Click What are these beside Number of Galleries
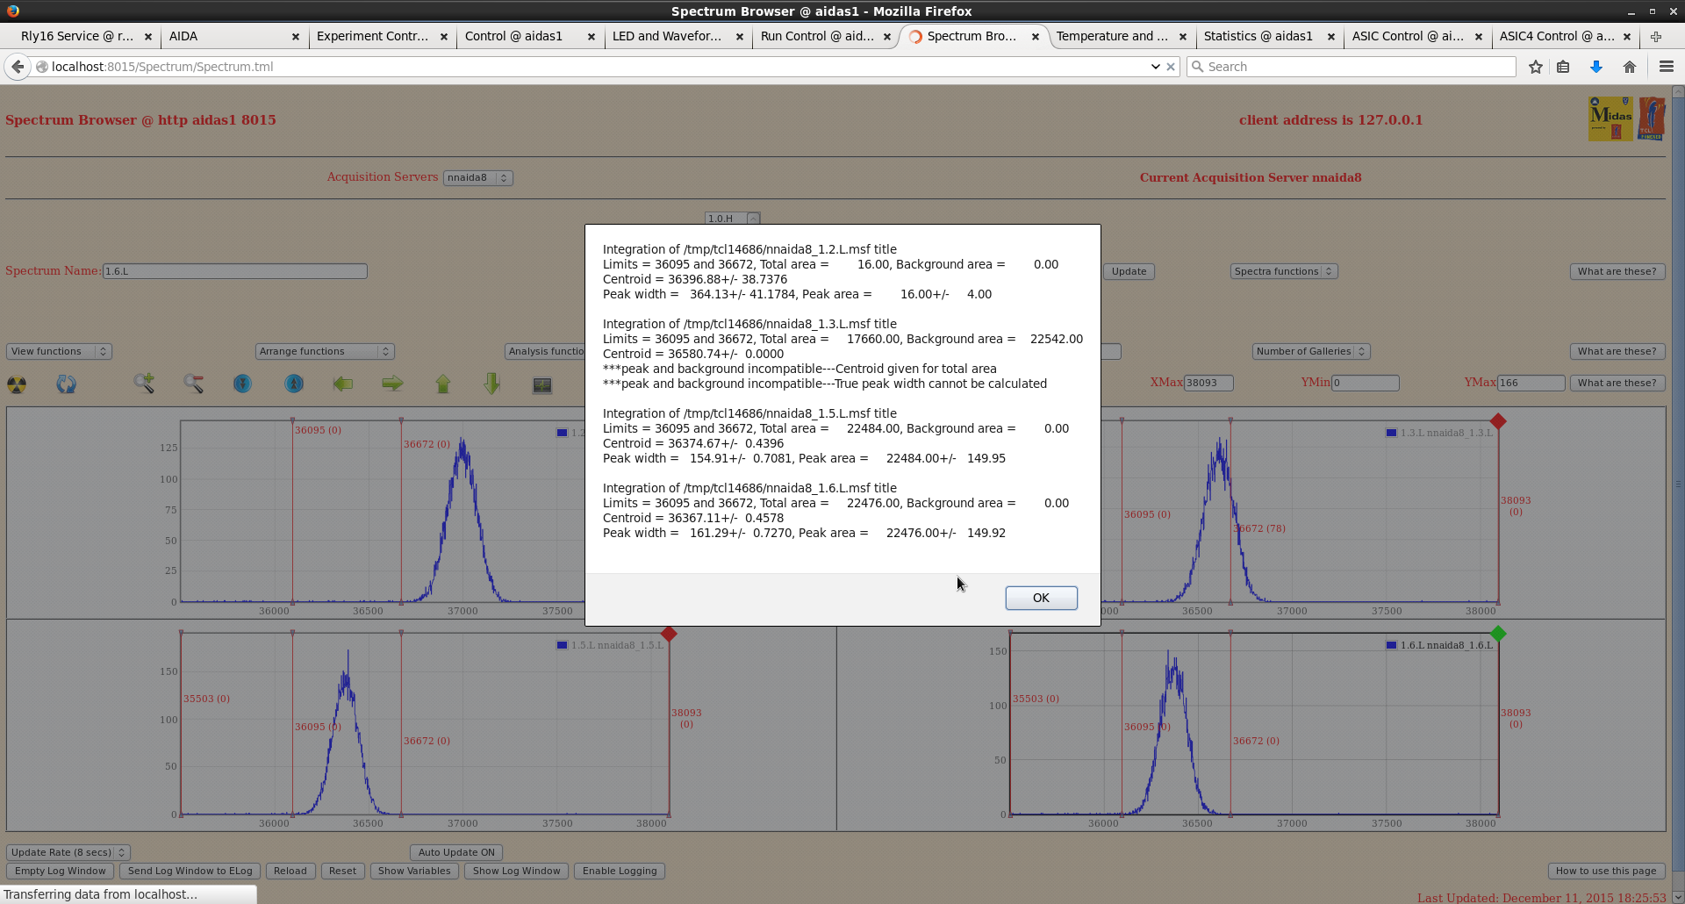1685x904 pixels. [x=1617, y=352]
